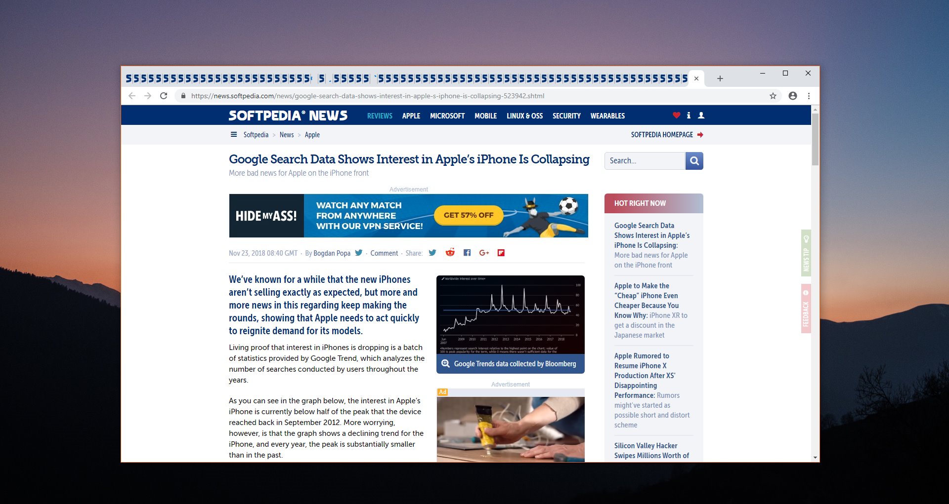Open the Security navigation item
Image resolution: width=949 pixels, height=504 pixels.
[566, 116]
